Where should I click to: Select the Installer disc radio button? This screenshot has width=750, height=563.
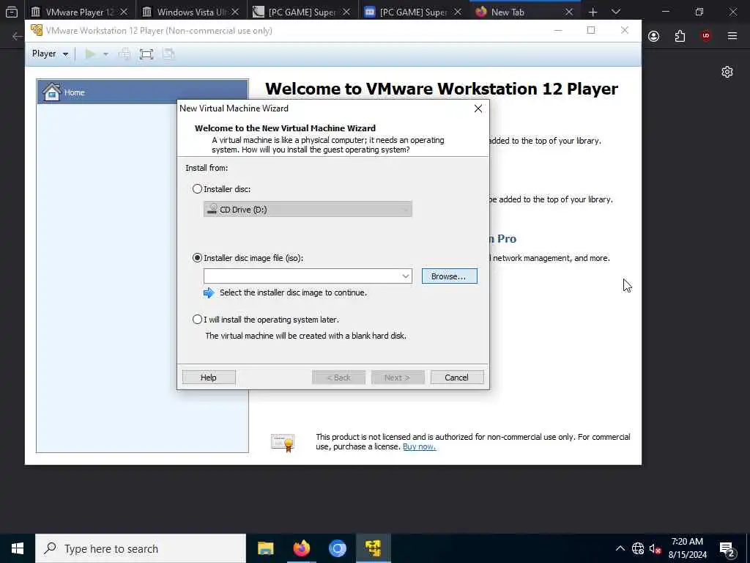tap(197, 189)
